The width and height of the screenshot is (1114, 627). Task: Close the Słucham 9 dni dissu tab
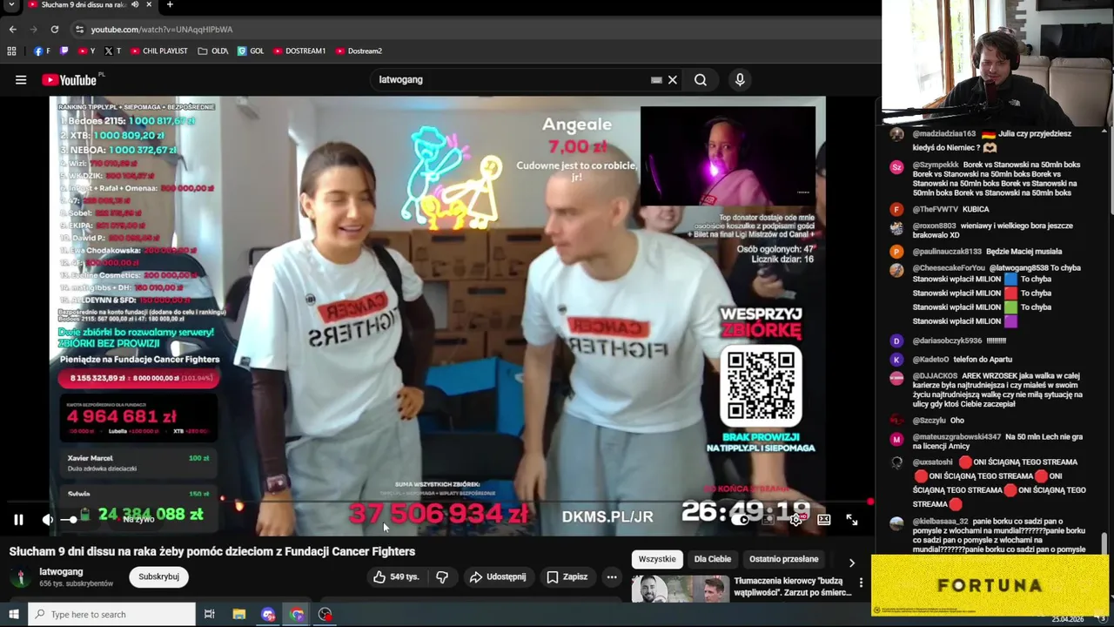tap(149, 4)
